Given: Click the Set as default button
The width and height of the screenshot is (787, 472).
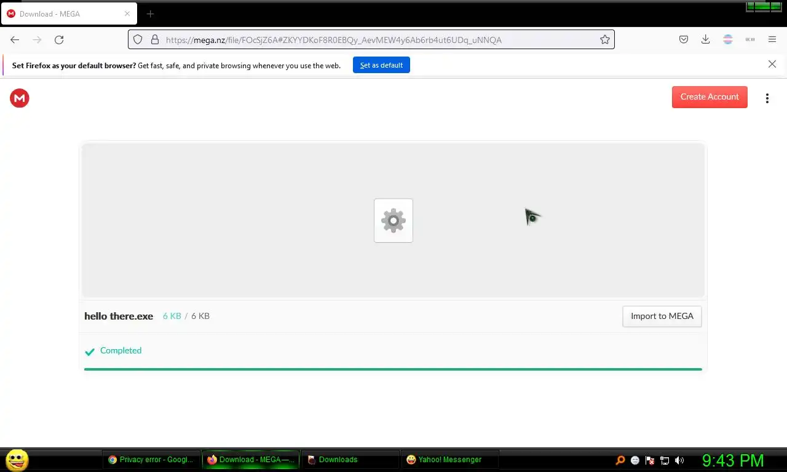Looking at the screenshot, I should 381,65.
